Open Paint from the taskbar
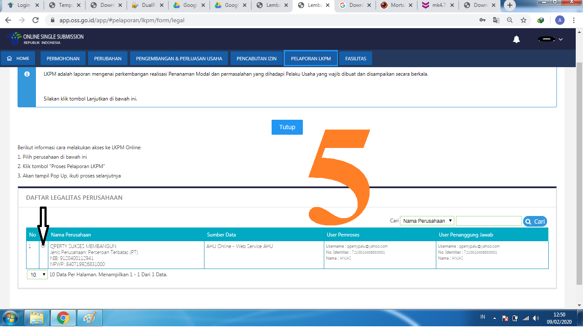 coord(89,318)
